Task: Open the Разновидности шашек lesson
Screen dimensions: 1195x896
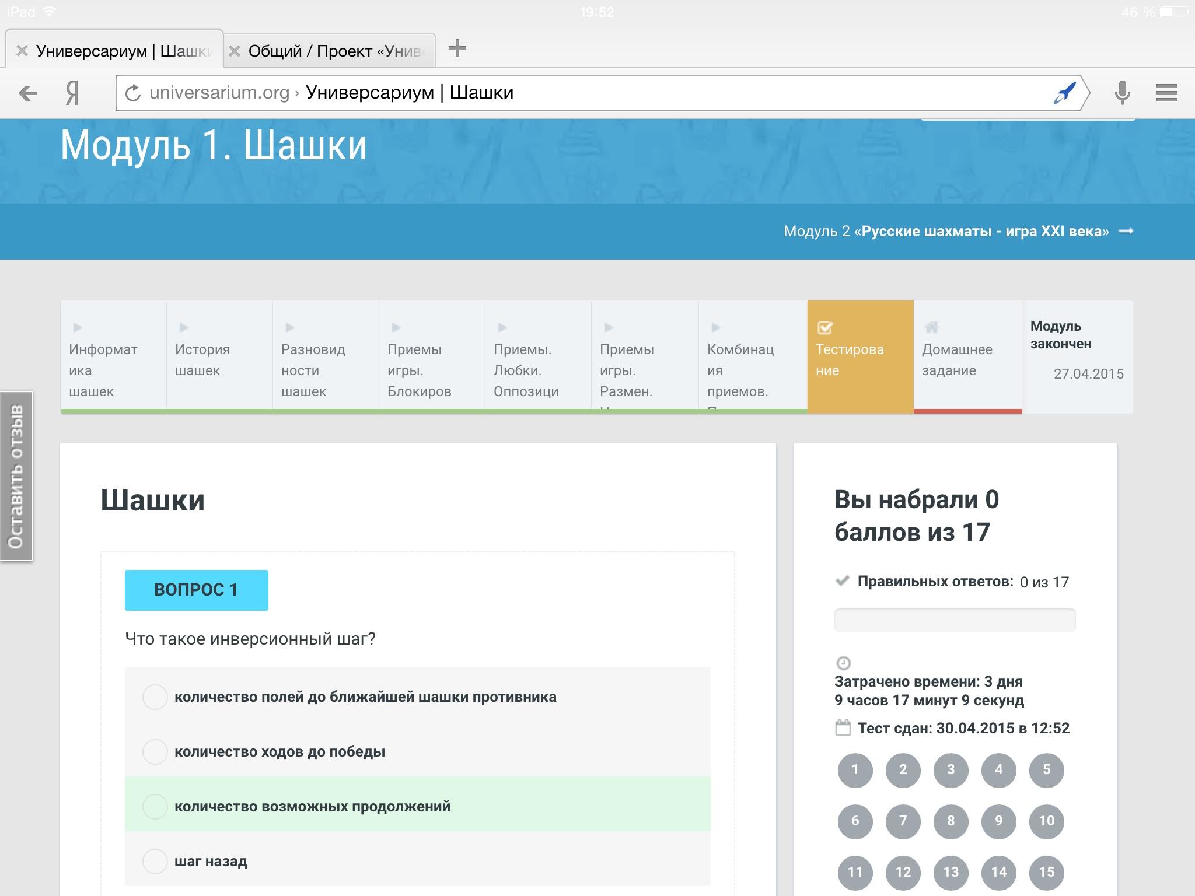Action: (x=326, y=356)
